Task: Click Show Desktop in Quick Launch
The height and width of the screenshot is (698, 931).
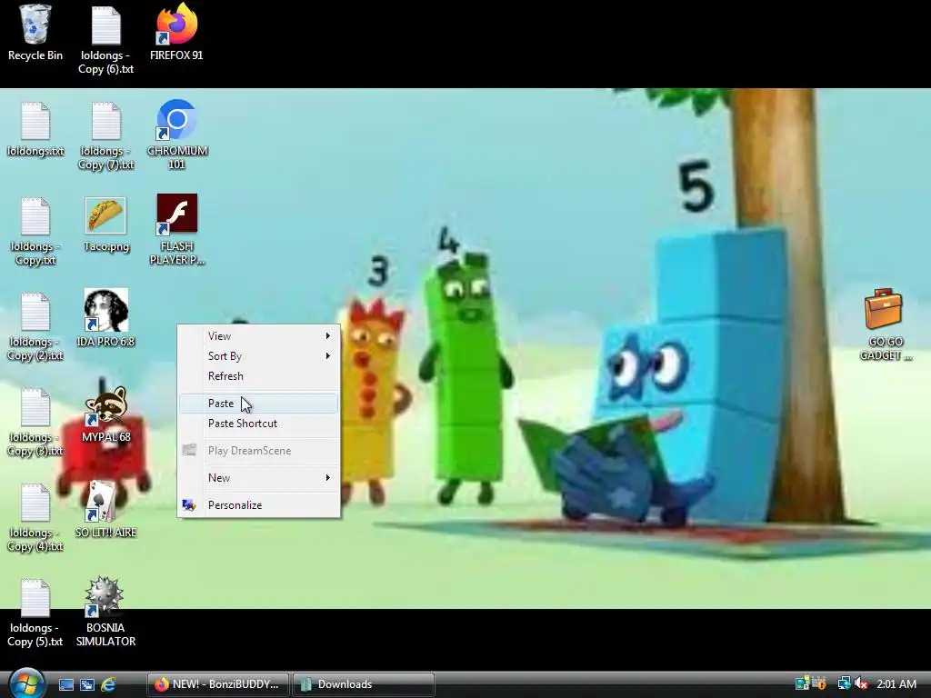Action: point(65,684)
